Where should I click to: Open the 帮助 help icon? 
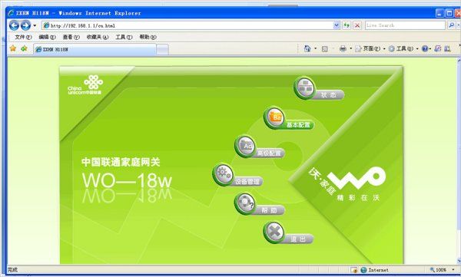click(245, 203)
